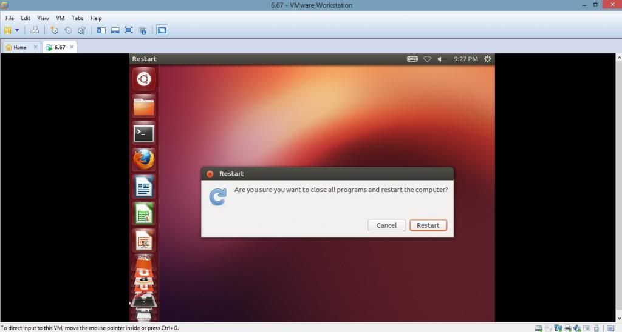Close the 6.67 tab

click(72, 47)
